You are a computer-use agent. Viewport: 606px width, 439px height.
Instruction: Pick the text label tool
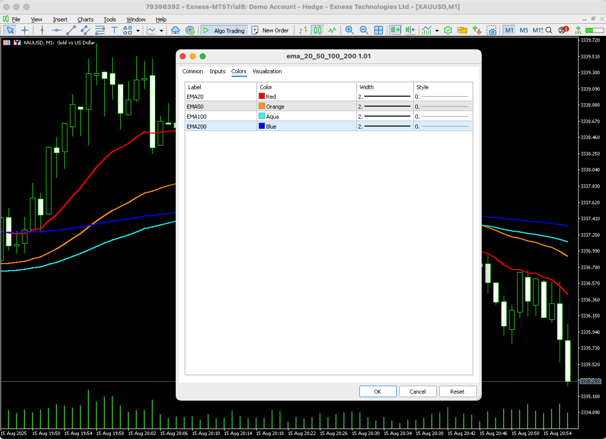pyautogui.click(x=114, y=30)
